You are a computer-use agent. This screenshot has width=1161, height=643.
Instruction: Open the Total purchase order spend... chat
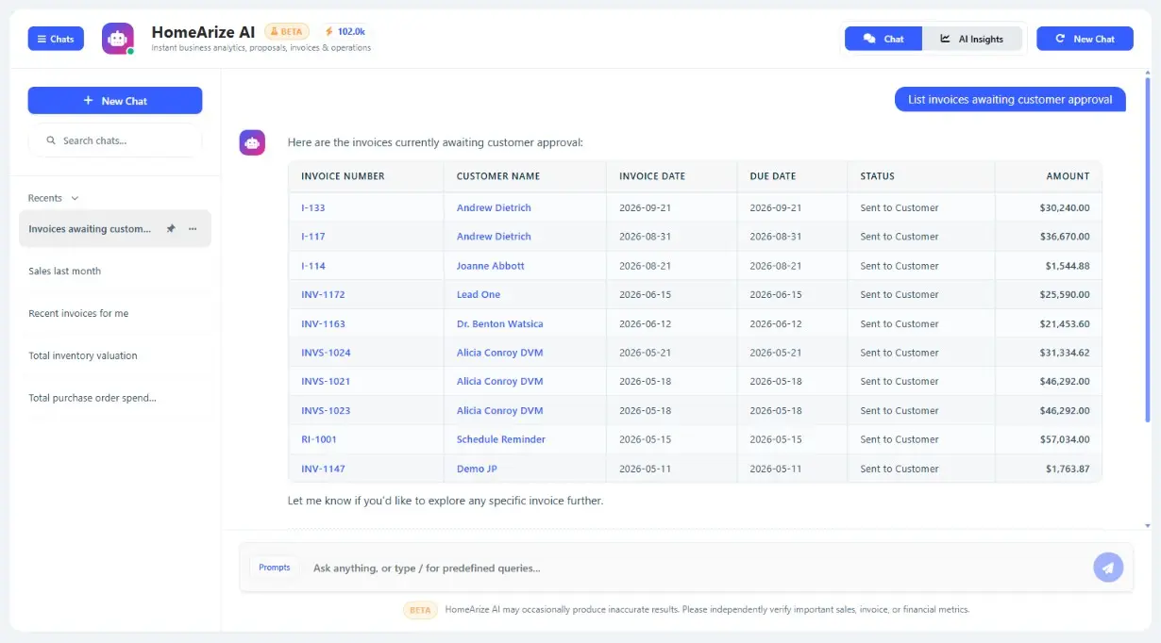pos(115,398)
